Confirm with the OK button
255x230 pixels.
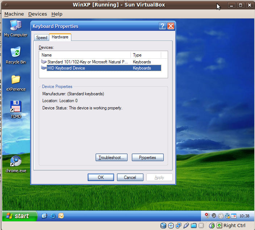coord(101,177)
